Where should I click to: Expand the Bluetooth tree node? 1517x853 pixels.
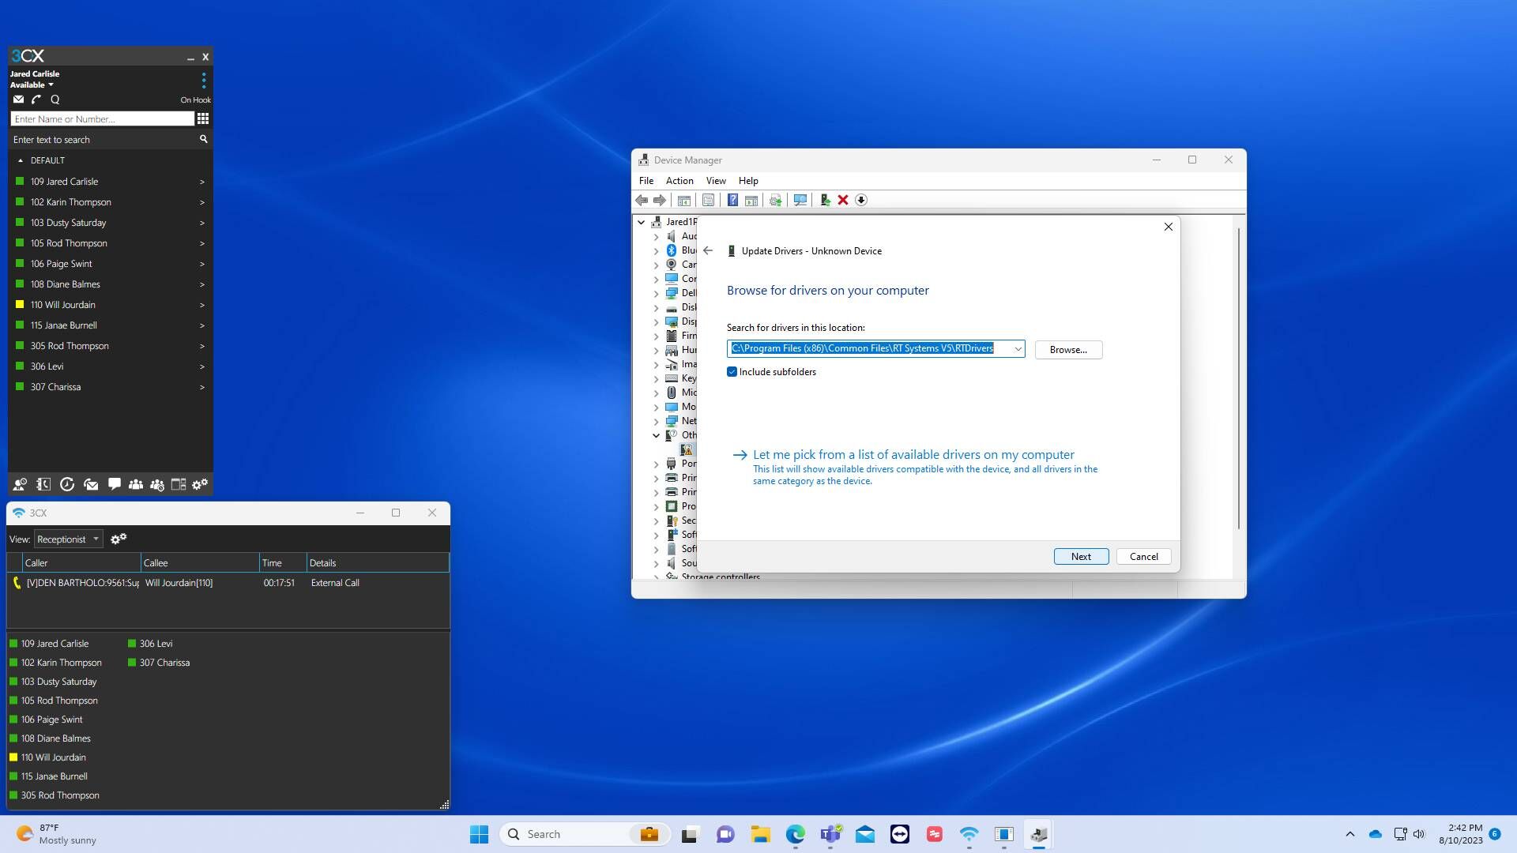(656, 250)
